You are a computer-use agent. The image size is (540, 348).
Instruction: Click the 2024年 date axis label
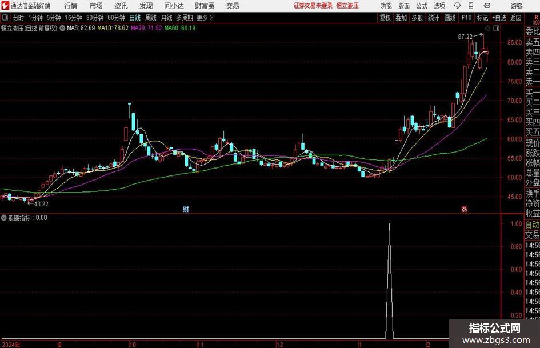[x=11, y=345]
